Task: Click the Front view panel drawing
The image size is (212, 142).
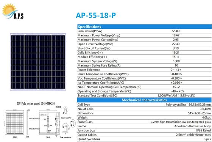Action: click(15, 123)
